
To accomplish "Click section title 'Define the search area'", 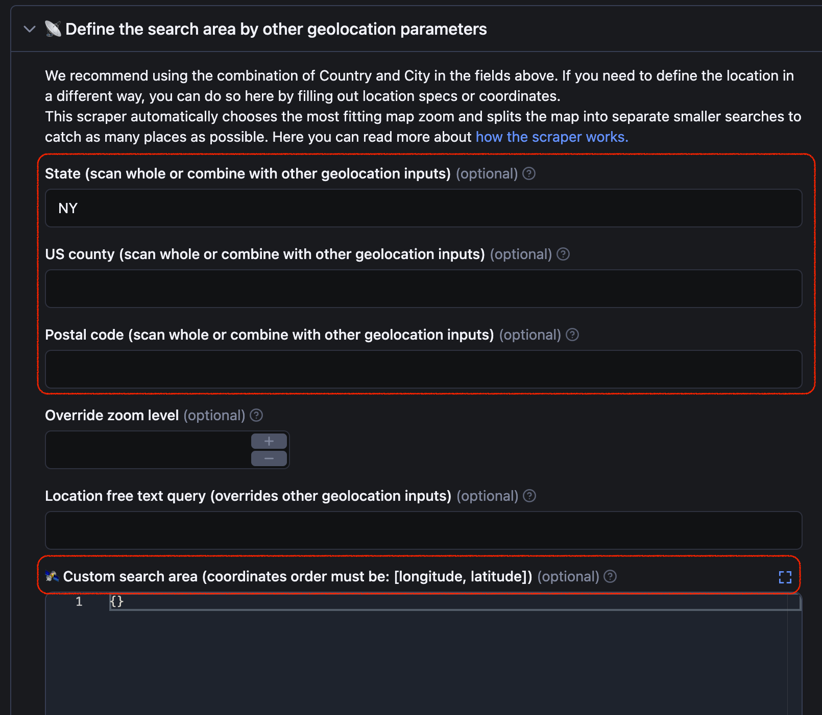I will pyautogui.click(x=276, y=29).
